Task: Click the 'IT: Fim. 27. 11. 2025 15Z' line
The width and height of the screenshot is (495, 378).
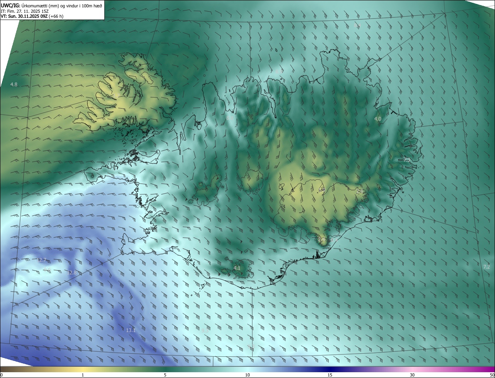Action: [x=25, y=11]
